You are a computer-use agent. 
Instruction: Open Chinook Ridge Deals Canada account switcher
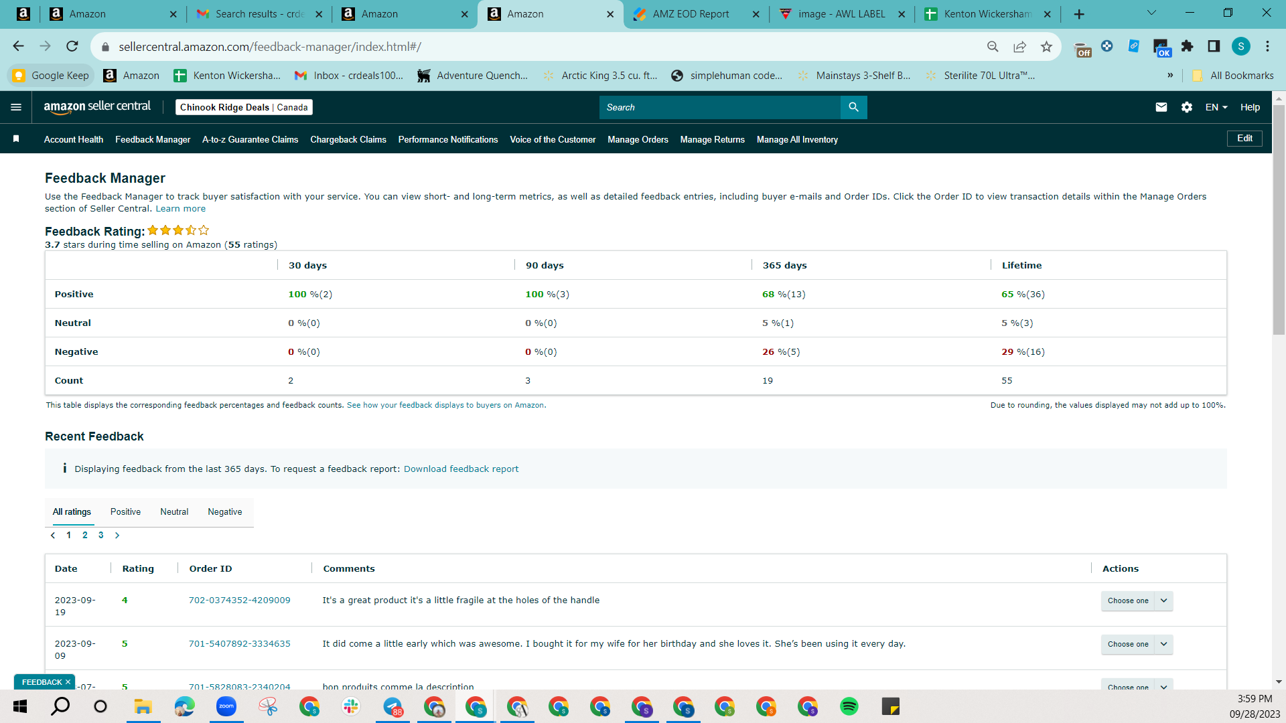point(244,107)
